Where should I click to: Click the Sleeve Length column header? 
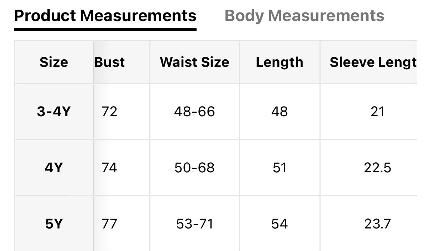[x=373, y=62]
